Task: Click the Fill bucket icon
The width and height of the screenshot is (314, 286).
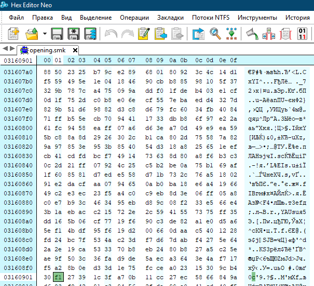Action: [252, 34]
